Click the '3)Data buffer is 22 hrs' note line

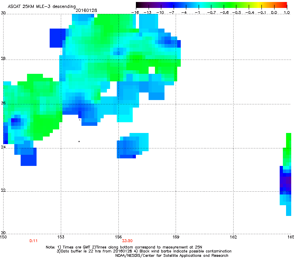coord(144,251)
